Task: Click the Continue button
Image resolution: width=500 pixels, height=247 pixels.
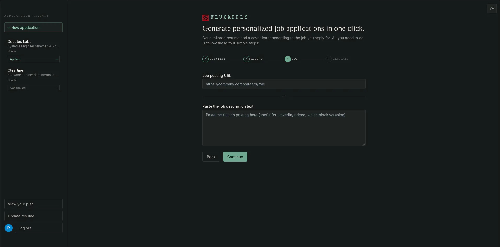Action: coord(235,157)
